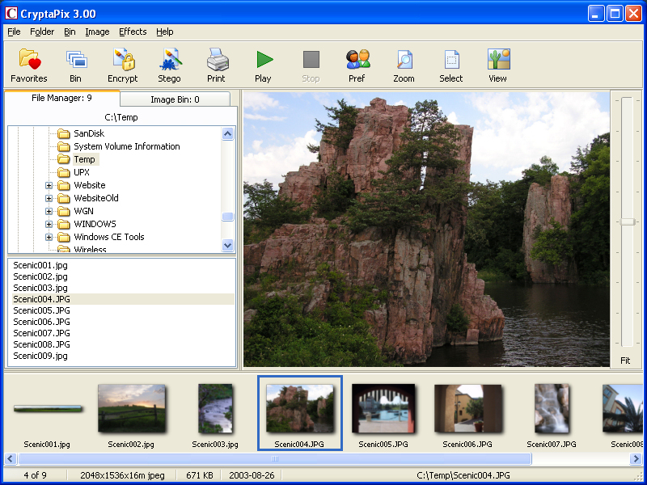The image size is (647, 485).
Task: Switch to the Image Bin tab
Action: tap(175, 99)
